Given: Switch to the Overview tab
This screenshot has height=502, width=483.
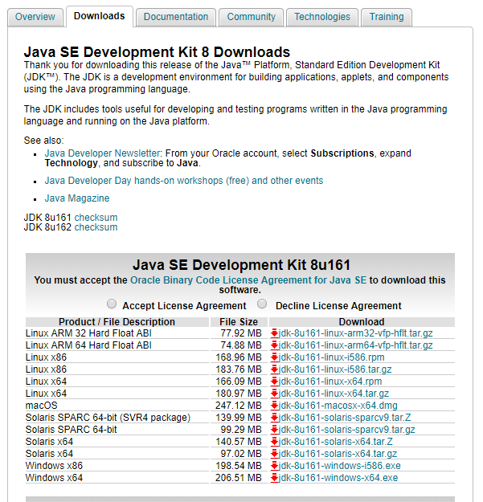Looking at the screenshot, I should pyautogui.click(x=35, y=17).
